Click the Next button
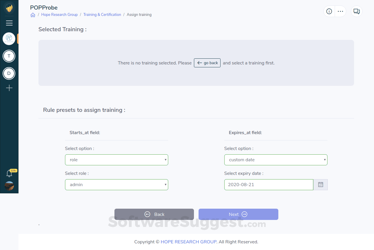 [x=238, y=214]
